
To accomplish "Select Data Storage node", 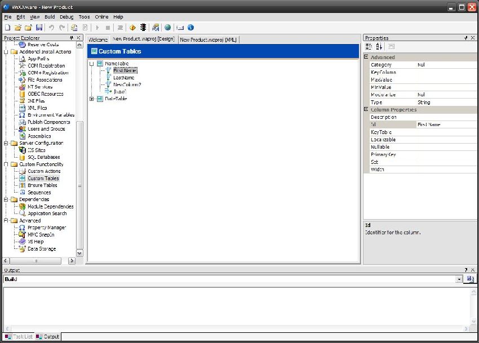I will (x=42, y=249).
